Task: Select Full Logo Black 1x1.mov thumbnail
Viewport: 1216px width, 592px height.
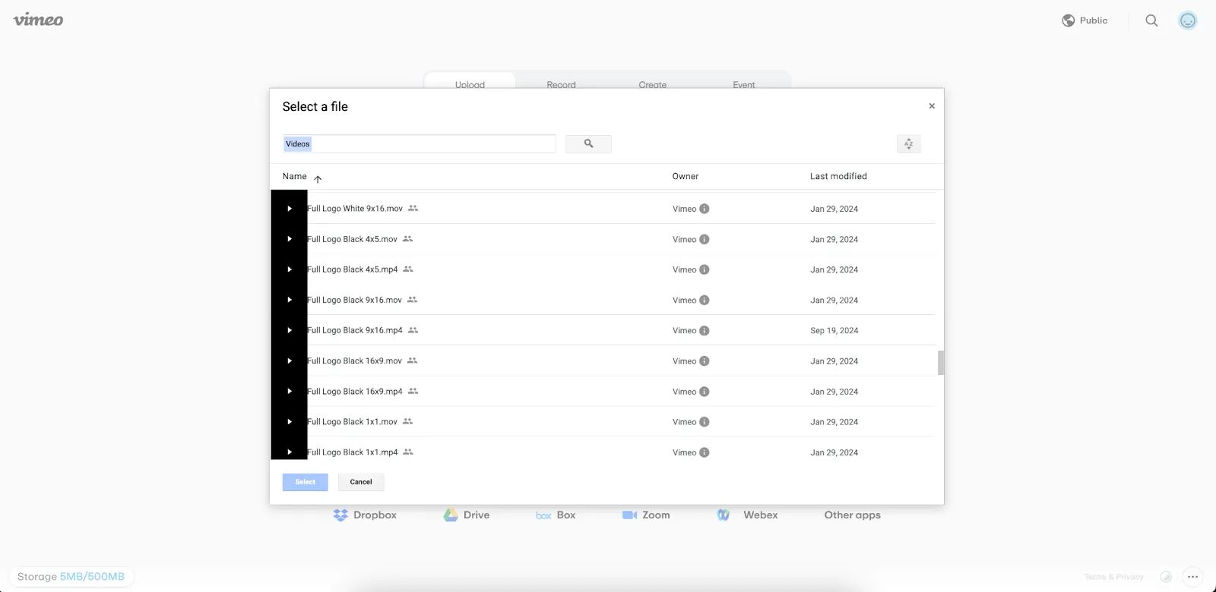Action: pyautogui.click(x=289, y=421)
